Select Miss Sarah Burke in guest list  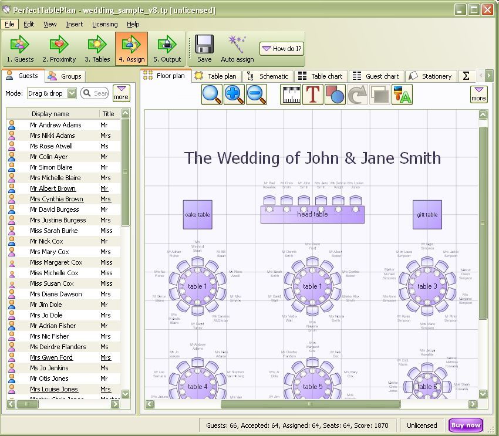click(63, 231)
